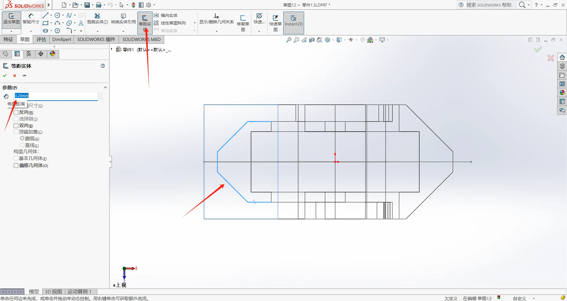
Task: Select the Polygon sketch tool
Action: (x=57, y=31)
